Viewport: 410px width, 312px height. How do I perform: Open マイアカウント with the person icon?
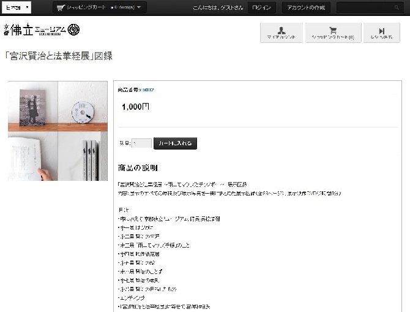pyautogui.click(x=281, y=32)
